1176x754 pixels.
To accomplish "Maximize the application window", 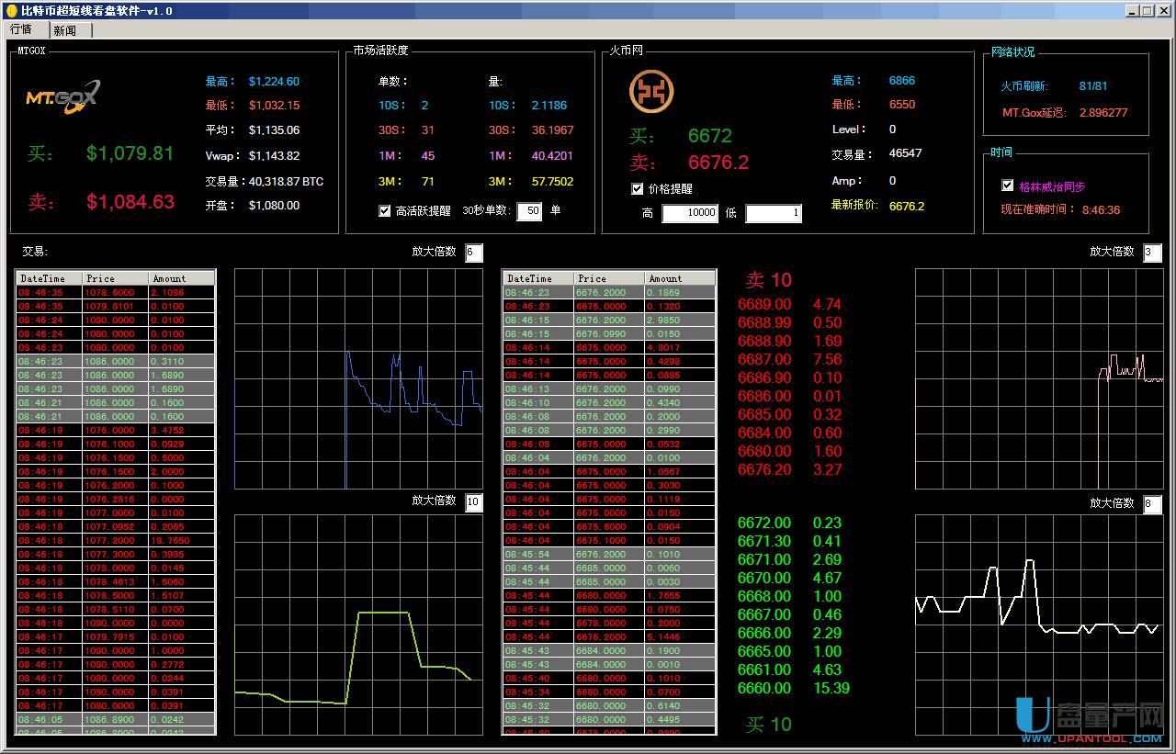I will (x=1147, y=10).
